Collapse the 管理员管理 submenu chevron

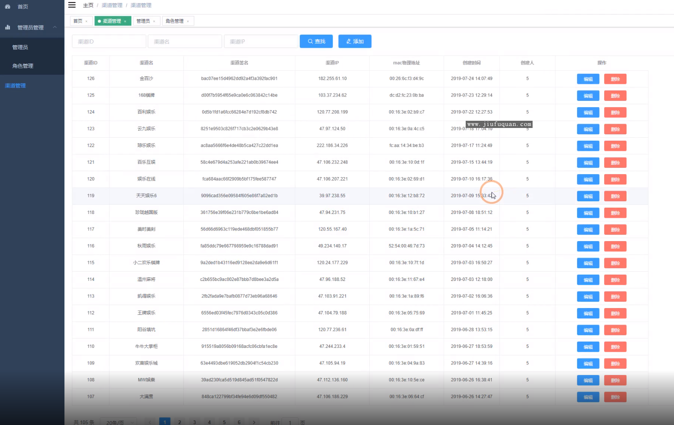tap(55, 27)
